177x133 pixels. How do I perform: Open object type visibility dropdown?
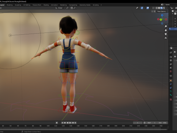click(x=138, y=8)
